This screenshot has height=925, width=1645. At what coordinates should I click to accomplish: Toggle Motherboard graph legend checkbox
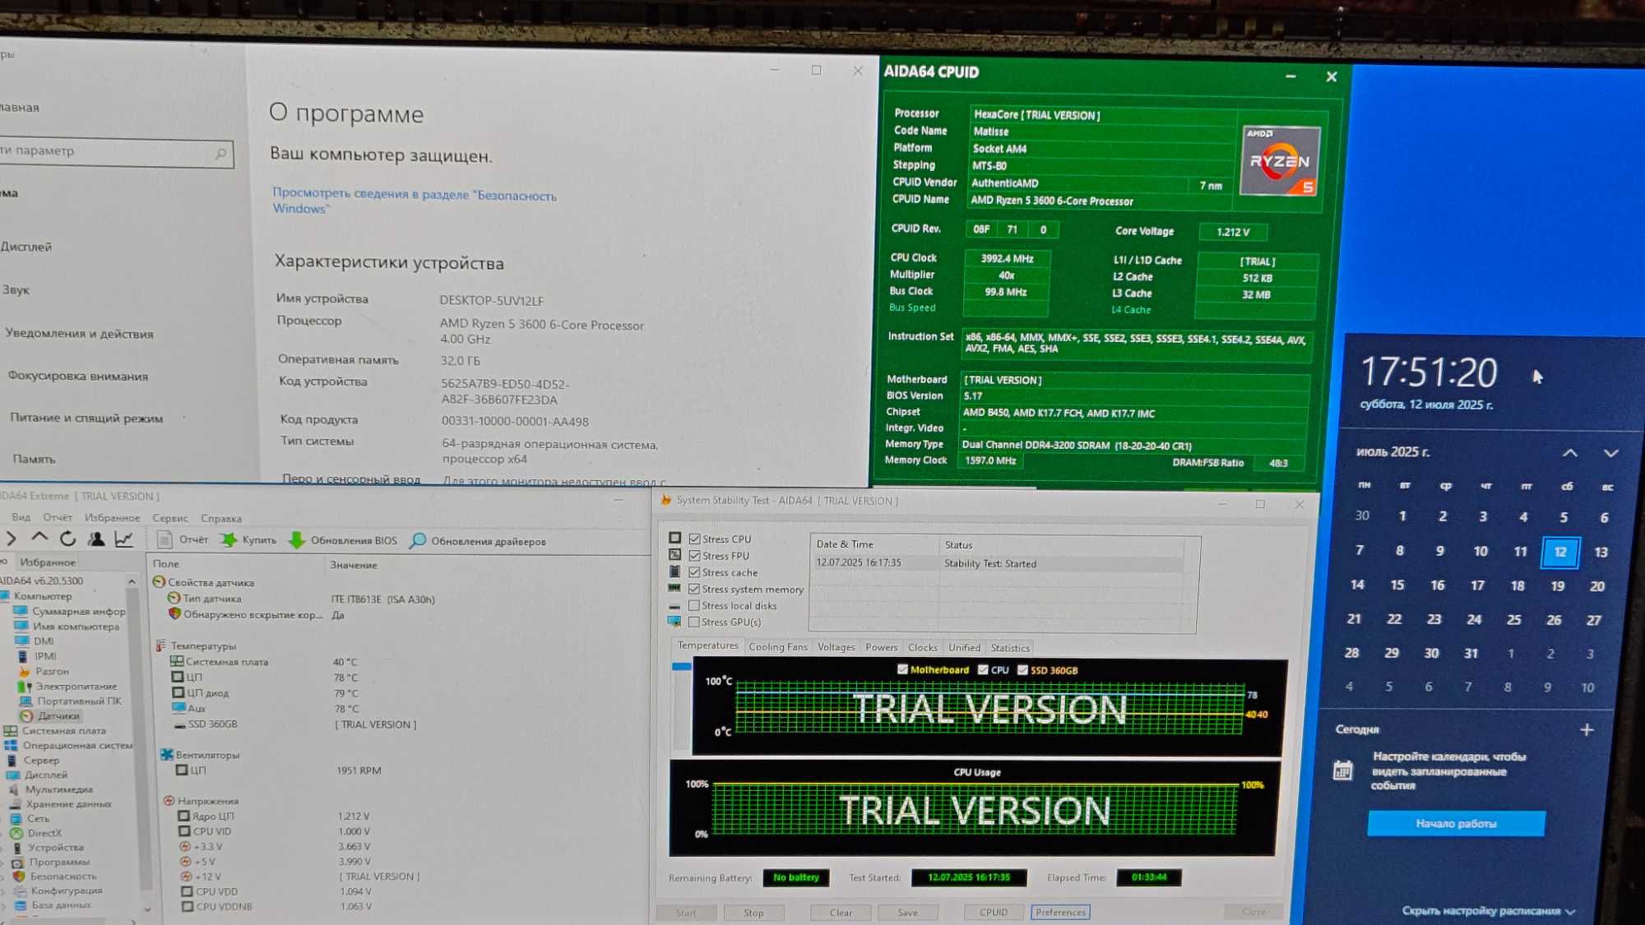(x=902, y=669)
